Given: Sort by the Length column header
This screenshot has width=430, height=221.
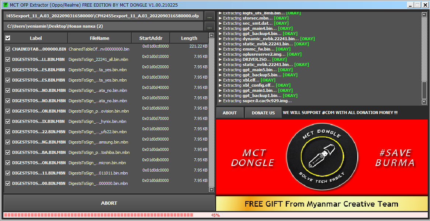Looking at the screenshot, I should (189, 38).
